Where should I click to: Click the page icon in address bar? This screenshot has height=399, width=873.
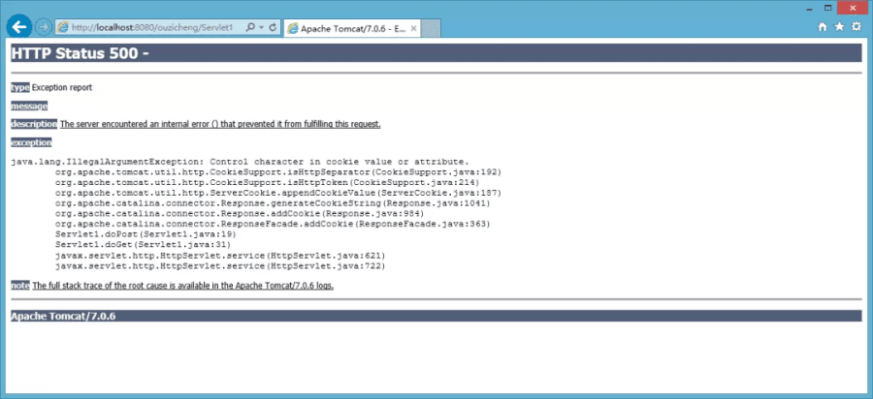pos(63,27)
